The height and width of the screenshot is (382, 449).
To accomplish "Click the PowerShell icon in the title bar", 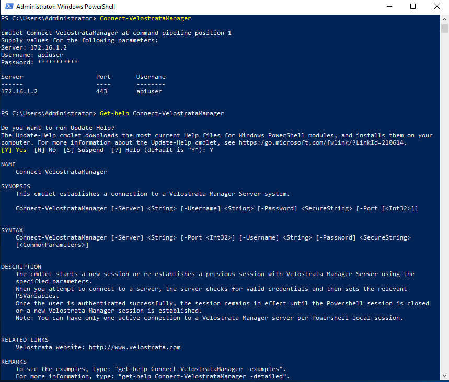I will click(x=9, y=6).
